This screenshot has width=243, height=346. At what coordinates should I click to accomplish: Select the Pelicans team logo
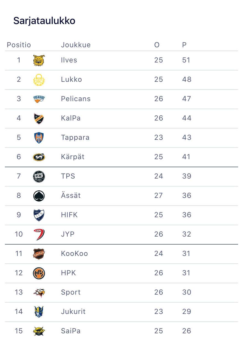(39, 99)
